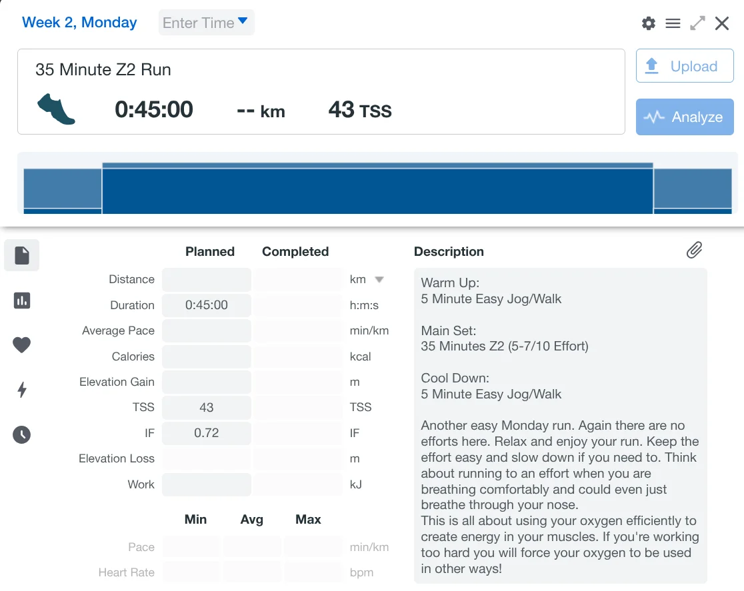Select the heart rate sidebar icon
This screenshot has width=744, height=591.
click(22, 345)
